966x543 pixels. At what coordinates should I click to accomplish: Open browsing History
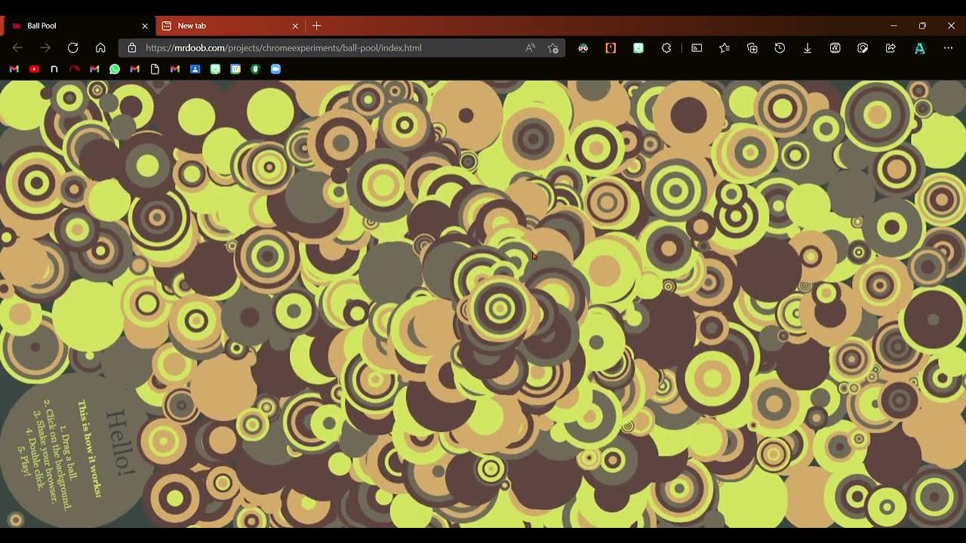pos(780,48)
